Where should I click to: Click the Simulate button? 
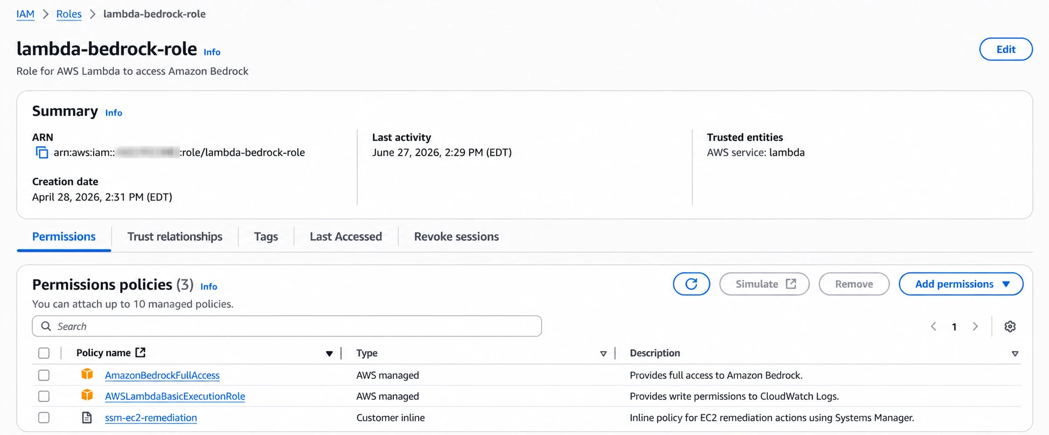pos(765,284)
